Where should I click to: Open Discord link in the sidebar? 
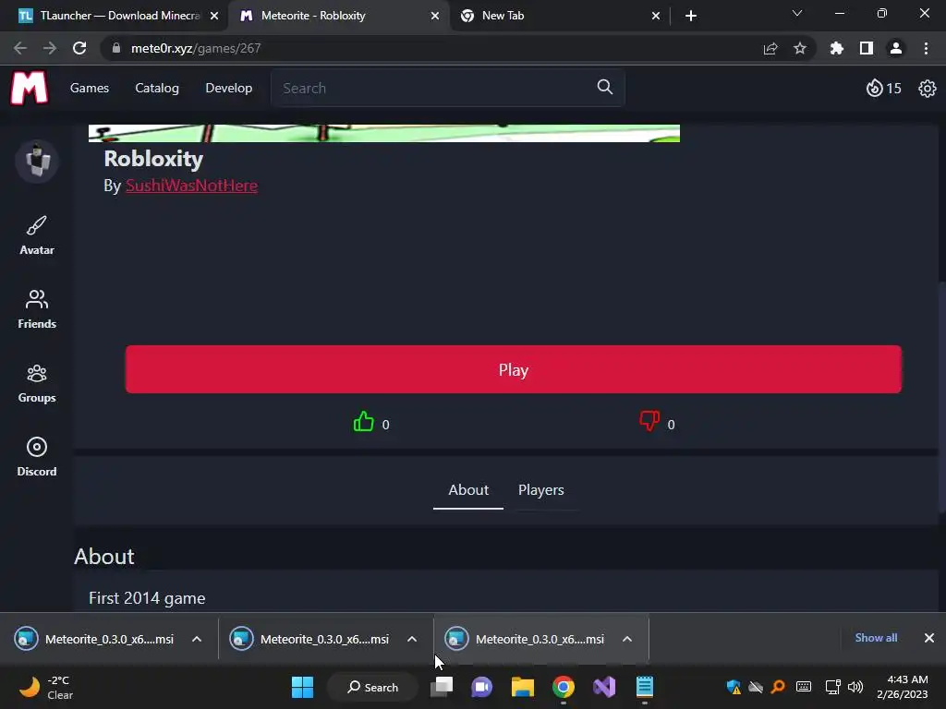click(x=37, y=457)
